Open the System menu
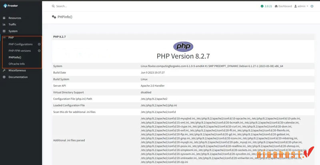The image size is (320, 165). (13, 31)
